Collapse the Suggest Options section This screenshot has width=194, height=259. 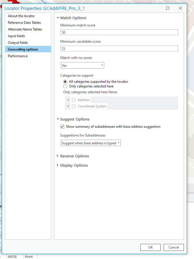coord(58,119)
